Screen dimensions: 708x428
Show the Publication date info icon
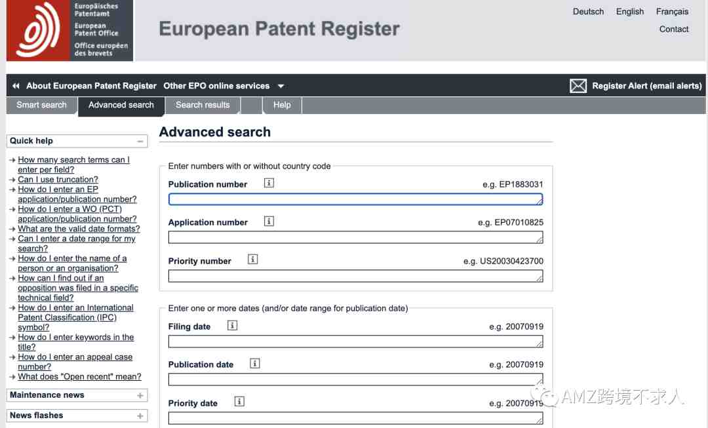coord(254,363)
